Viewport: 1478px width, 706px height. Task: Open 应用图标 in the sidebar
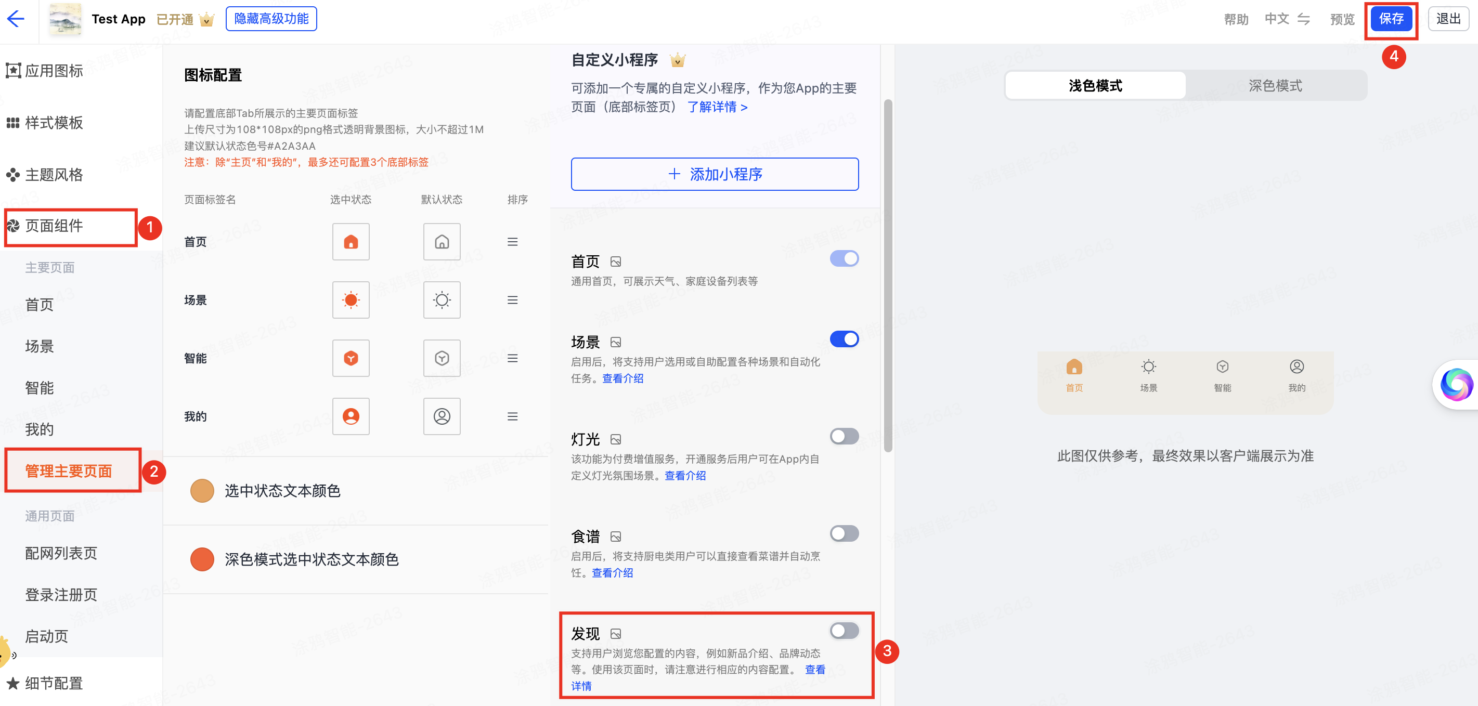[x=45, y=71]
